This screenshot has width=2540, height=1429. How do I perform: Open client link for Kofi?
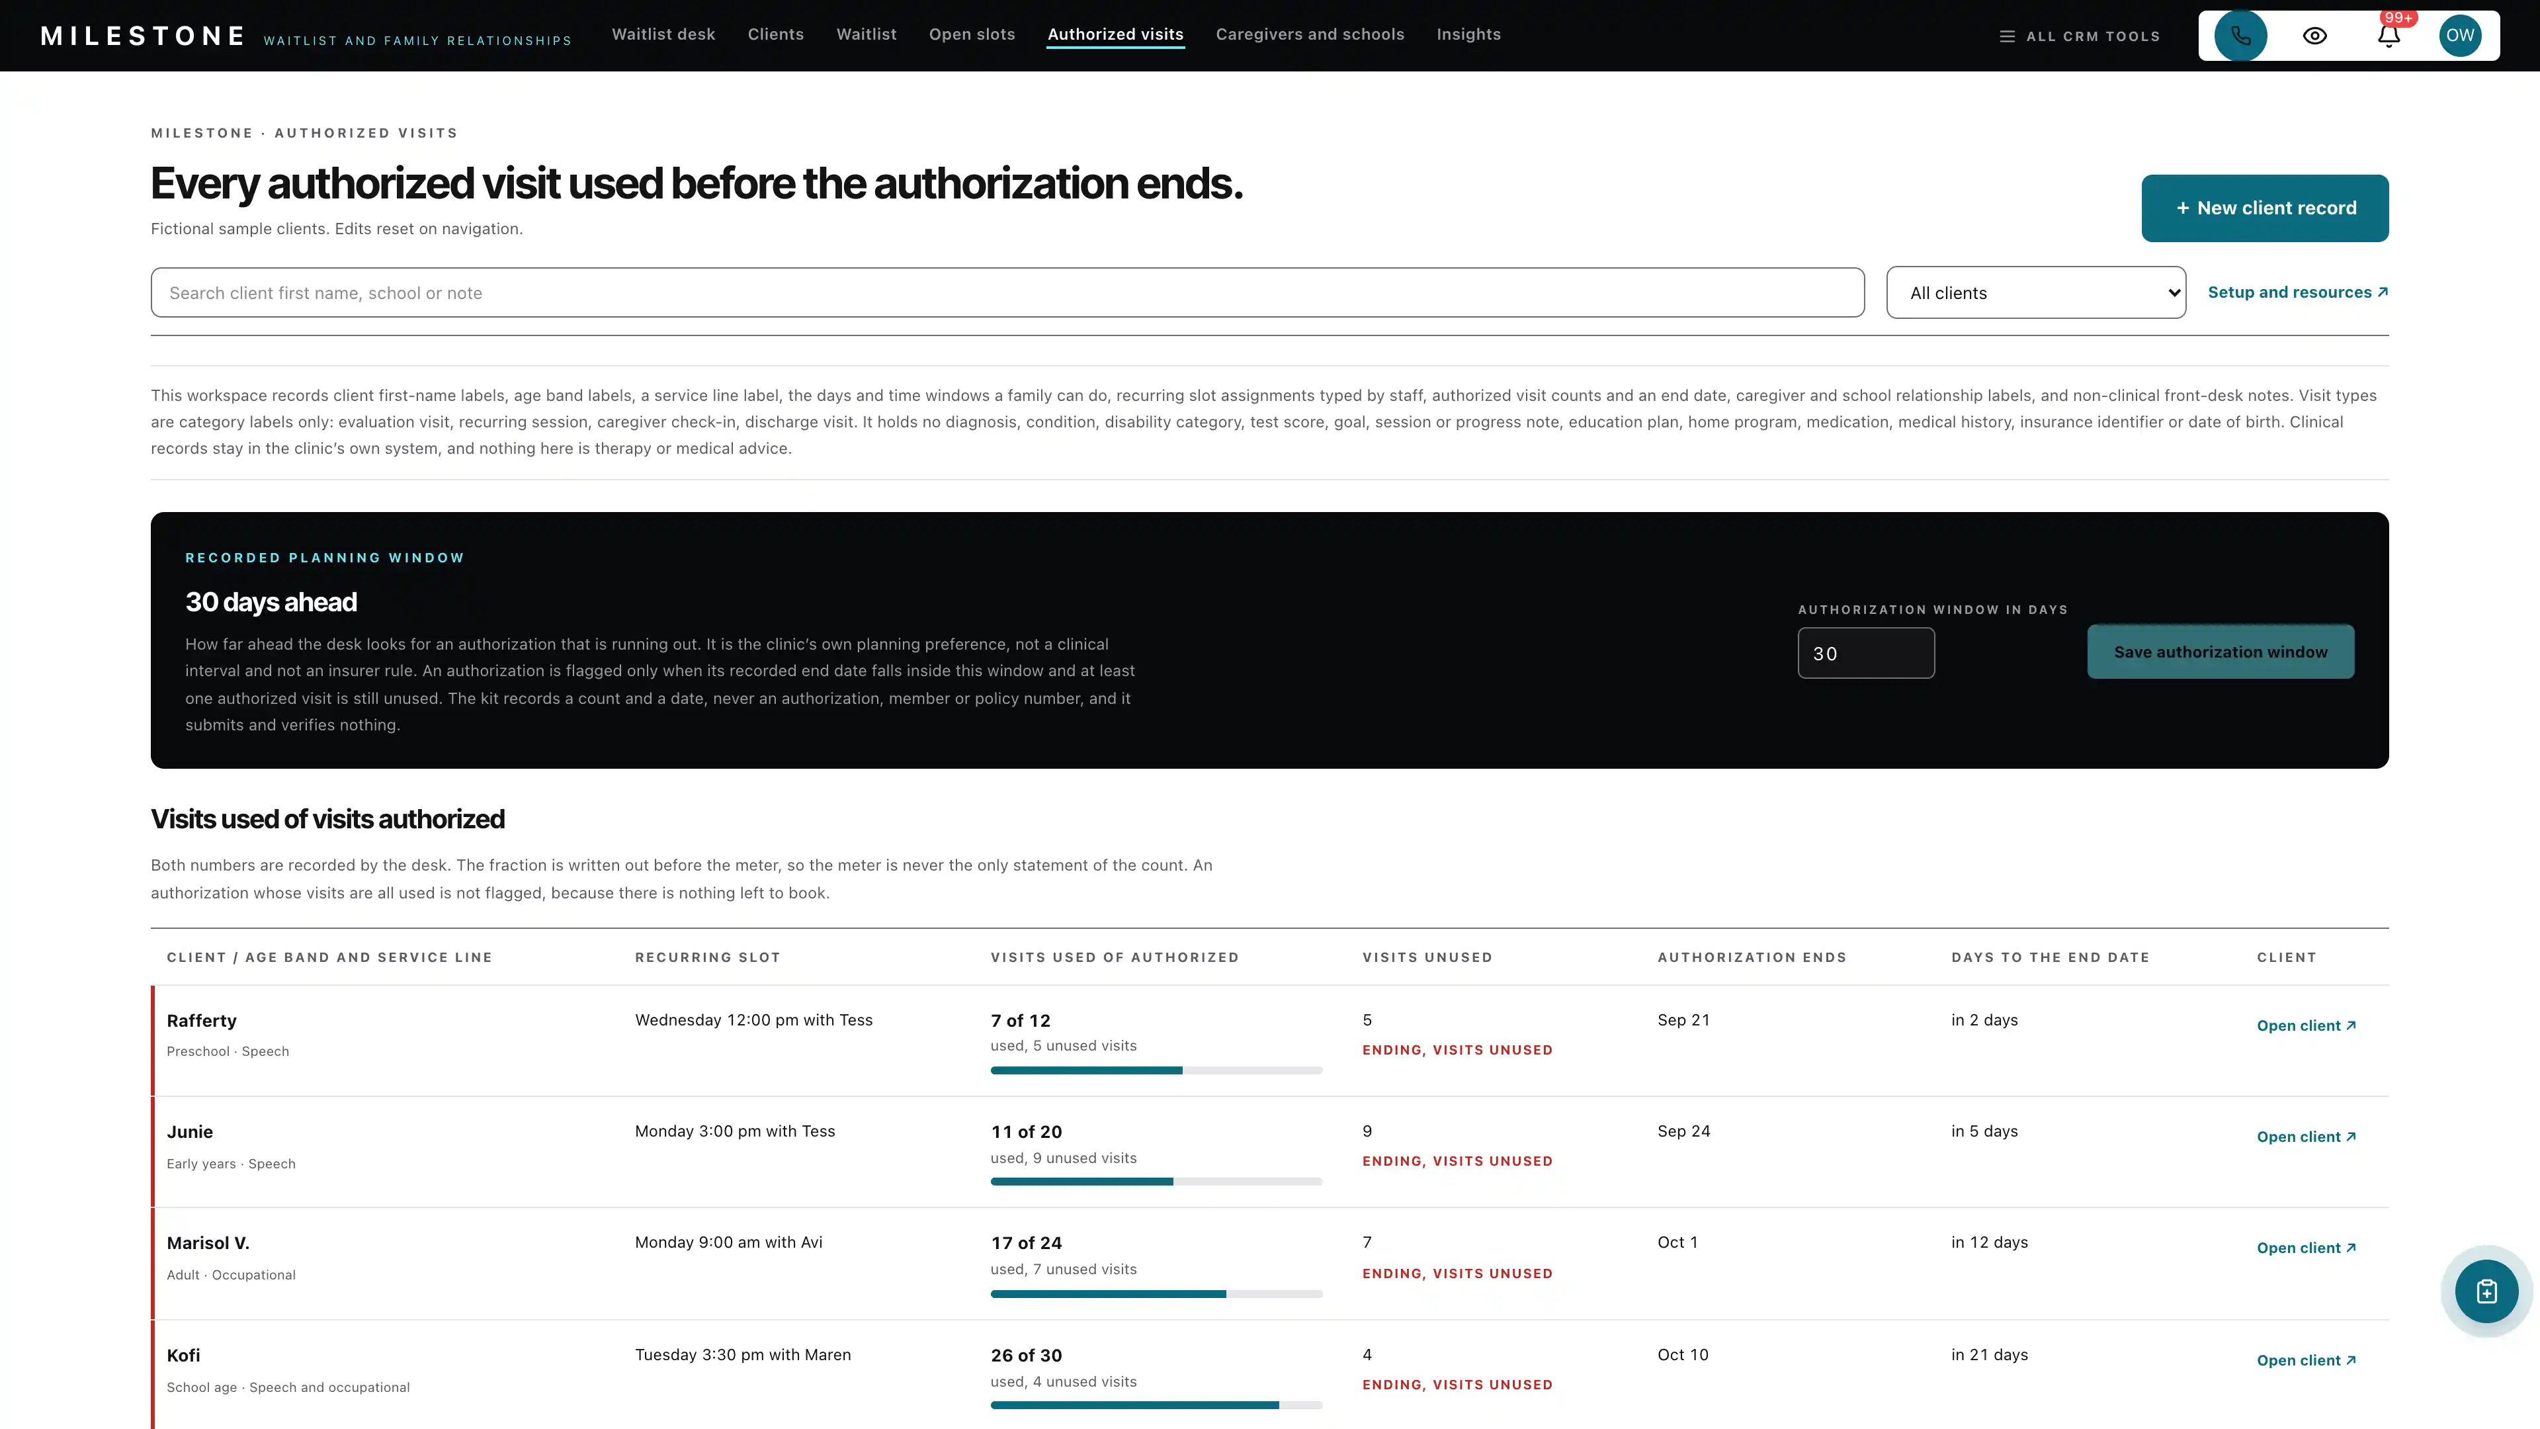[x=2307, y=1361]
